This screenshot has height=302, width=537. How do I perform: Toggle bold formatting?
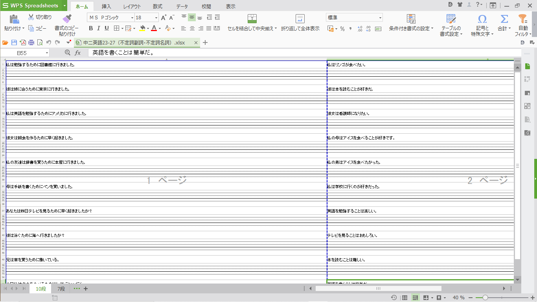pyautogui.click(x=91, y=28)
